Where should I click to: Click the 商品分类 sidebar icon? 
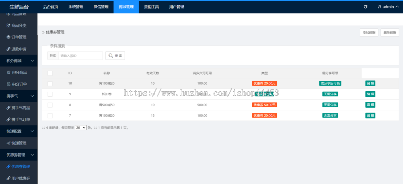[x=8, y=25]
